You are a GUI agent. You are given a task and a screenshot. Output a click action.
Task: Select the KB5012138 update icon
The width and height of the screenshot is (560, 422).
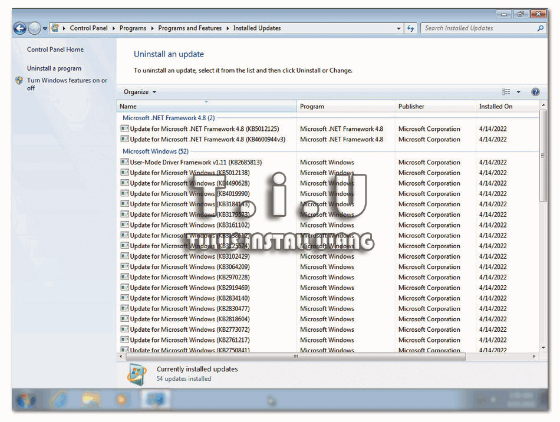[x=124, y=173]
